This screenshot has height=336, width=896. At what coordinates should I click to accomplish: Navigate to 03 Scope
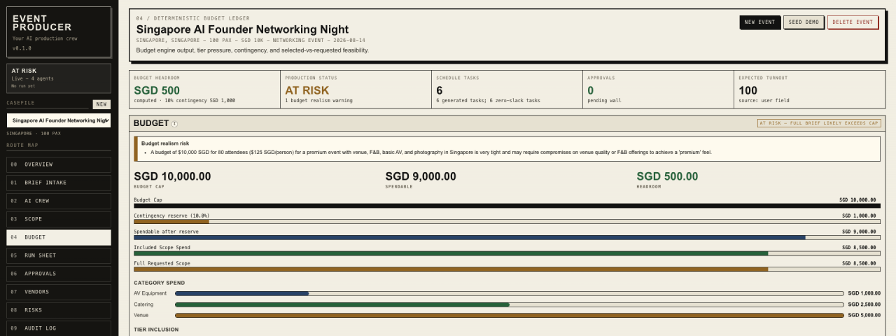point(59,219)
